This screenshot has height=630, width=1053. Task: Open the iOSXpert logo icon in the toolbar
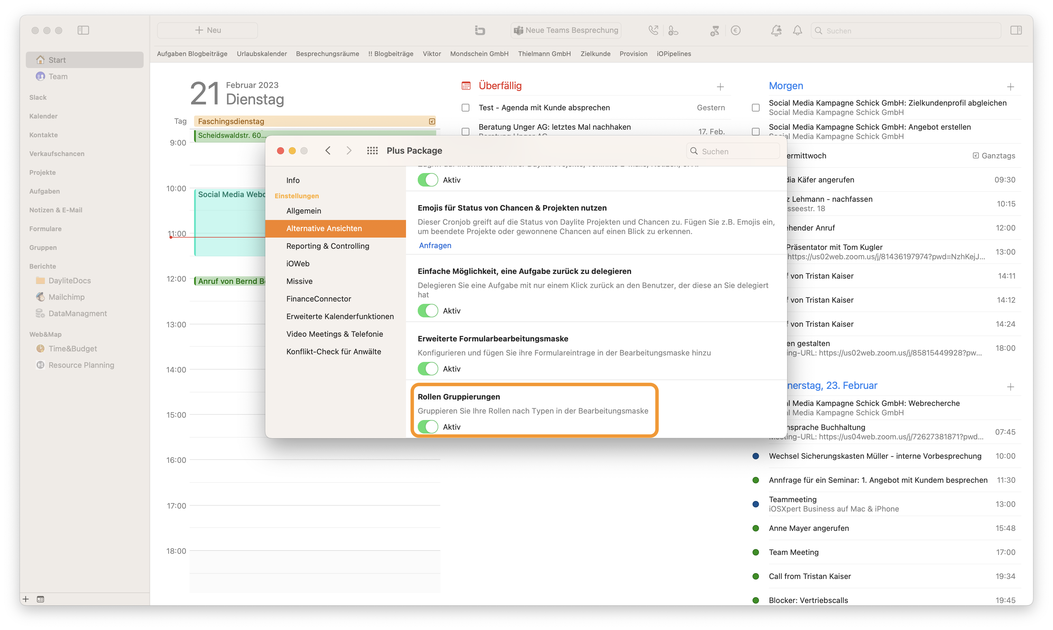coord(480,30)
